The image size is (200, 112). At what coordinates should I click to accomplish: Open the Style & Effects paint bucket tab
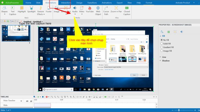(162, 32)
